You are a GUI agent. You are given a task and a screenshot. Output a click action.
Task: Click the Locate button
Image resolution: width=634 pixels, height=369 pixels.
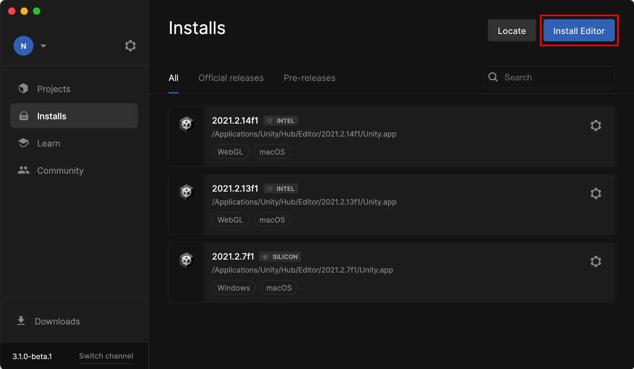[x=512, y=31]
